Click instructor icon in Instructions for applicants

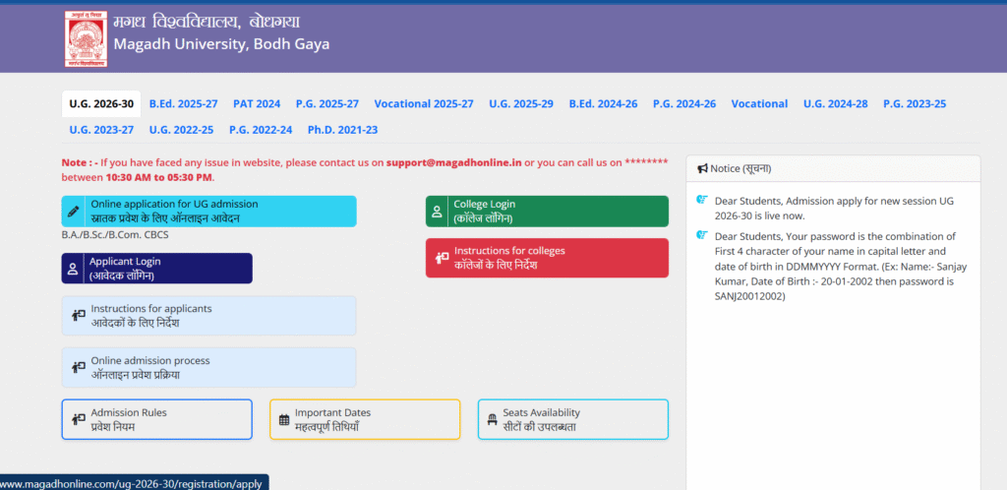point(79,315)
